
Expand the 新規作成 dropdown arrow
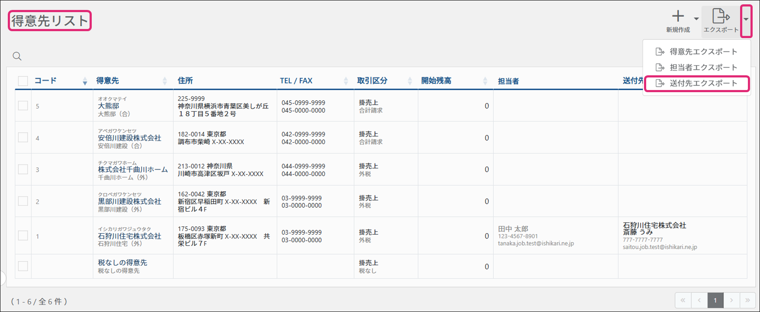(696, 19)
